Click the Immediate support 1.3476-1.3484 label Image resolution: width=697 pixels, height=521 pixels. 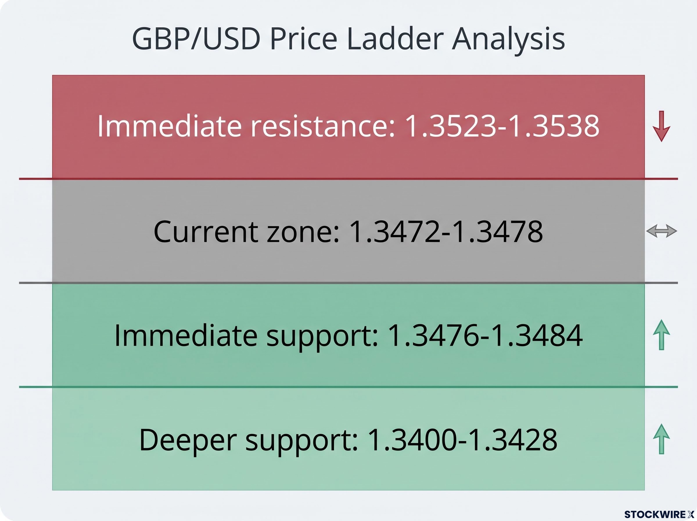pos(348,336)
